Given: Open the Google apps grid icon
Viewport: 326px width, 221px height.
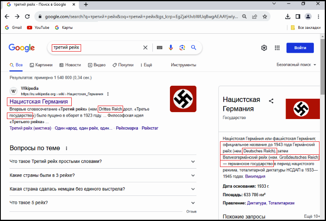Looking at the screenshot, I should [277, 48].
